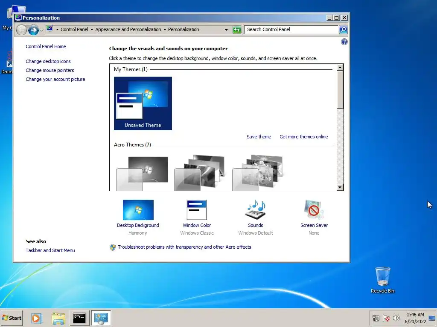Open Control Panel Home link
437x327 pixels.
[46, 46]
